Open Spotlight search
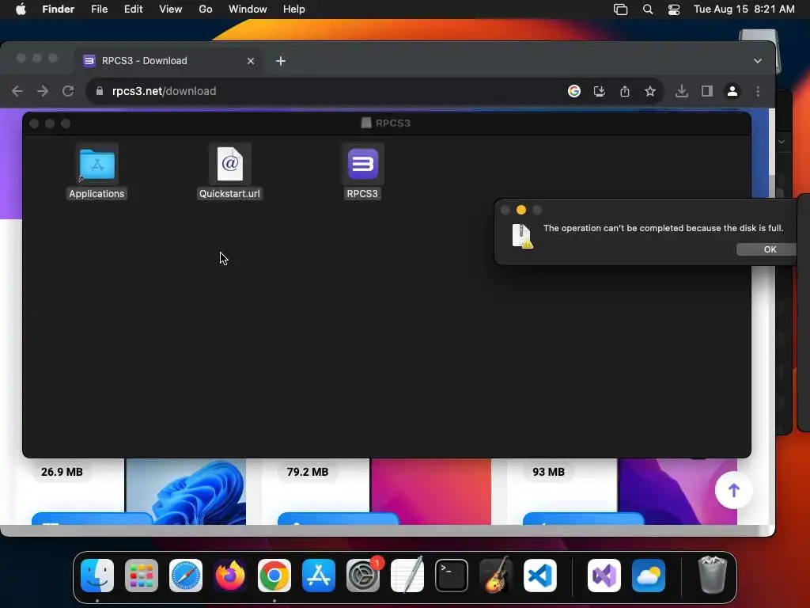Image resolution: width=810 pixels, height=608 pixels. coord(647,9)
